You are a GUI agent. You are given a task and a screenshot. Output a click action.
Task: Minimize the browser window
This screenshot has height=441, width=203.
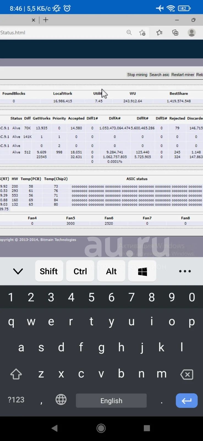tap(177, 20)
